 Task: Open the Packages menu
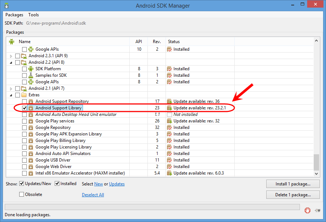click(14, 15)
